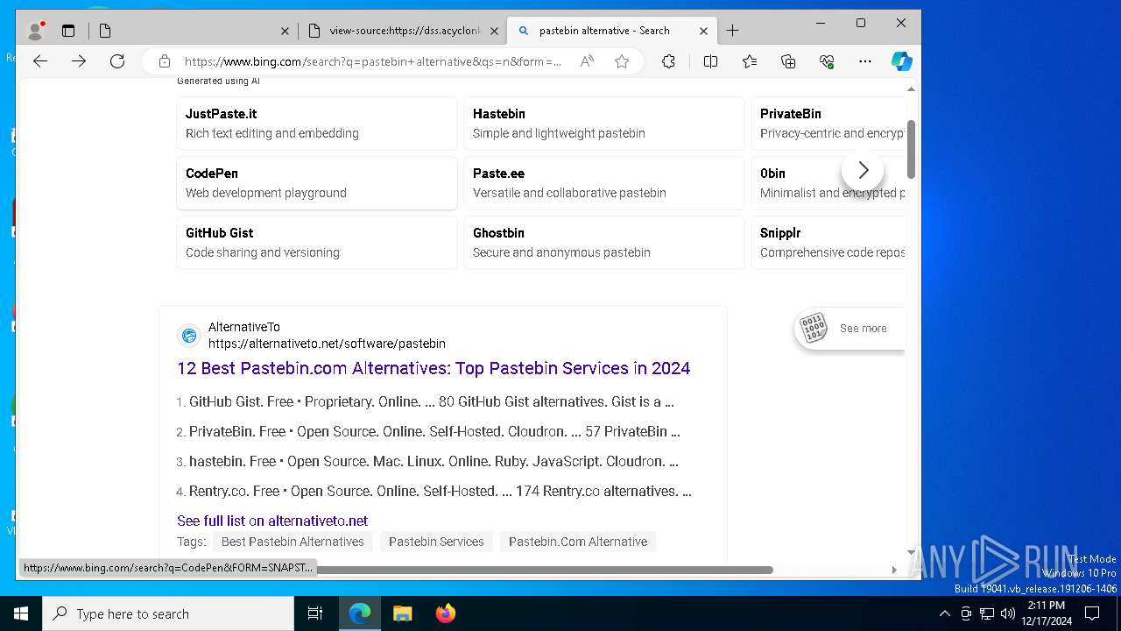The width and height of the screenshot is (1121, 631).
Task: Open the notification center icon
Action: pos(1092,613)
